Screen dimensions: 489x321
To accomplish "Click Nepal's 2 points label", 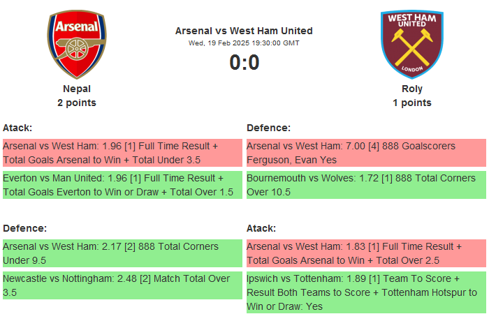I will pos(77,103).
